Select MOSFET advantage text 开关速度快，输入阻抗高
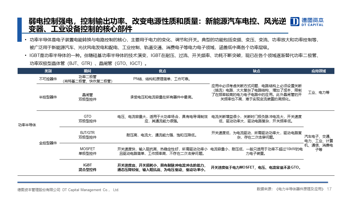This screenshot has width=352, height=198. click(x=163, y=151)
